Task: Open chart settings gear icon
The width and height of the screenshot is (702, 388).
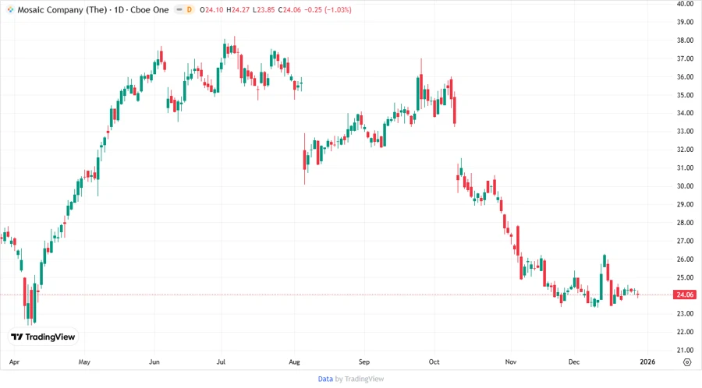Action: (687, 362)
